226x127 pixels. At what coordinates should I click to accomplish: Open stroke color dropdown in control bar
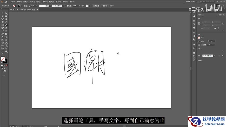click(x=22, y=6)
